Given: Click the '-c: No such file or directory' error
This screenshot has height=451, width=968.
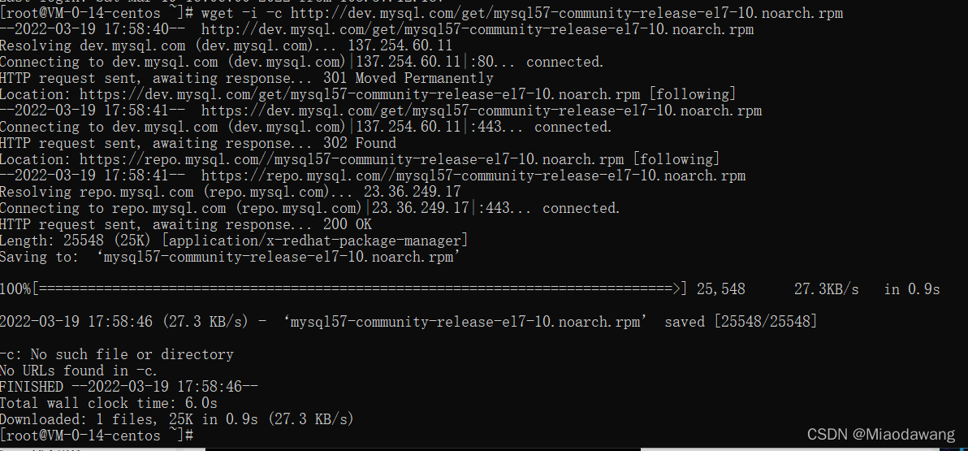Looking at the screenshot, I should pos(117,354).
